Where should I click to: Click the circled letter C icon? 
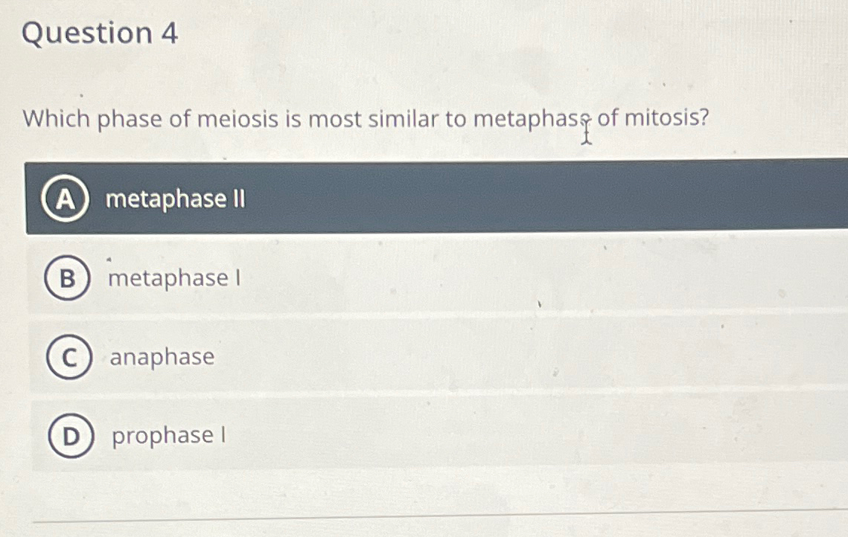pyautogui.click(x=69, y=358)
